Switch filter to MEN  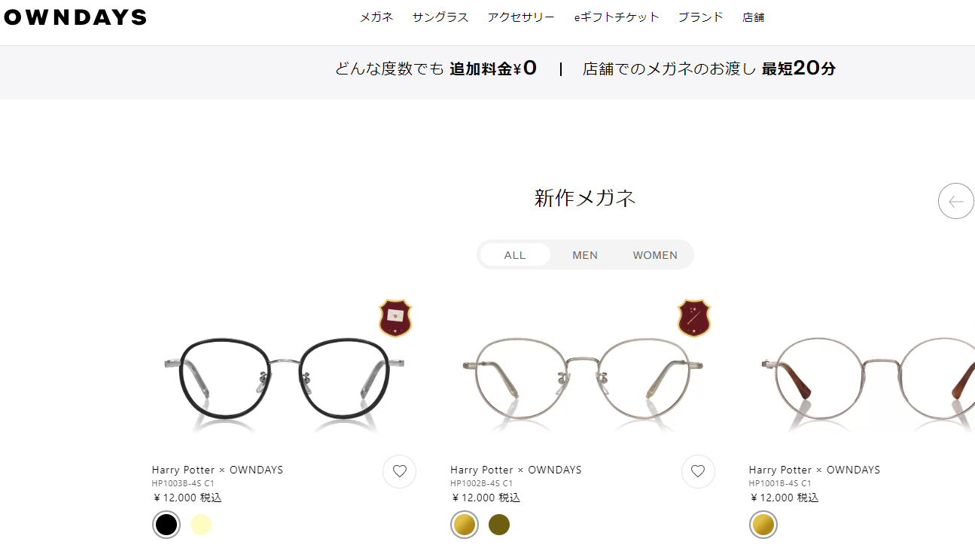[585, 255]
